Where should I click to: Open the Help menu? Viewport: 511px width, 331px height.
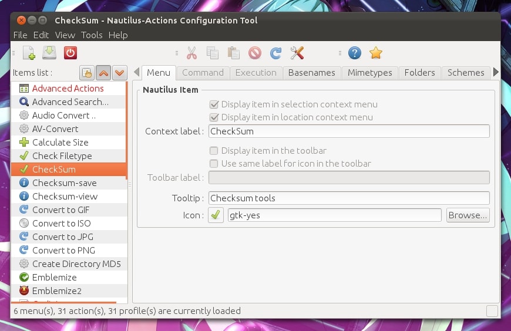coord(118,35)
